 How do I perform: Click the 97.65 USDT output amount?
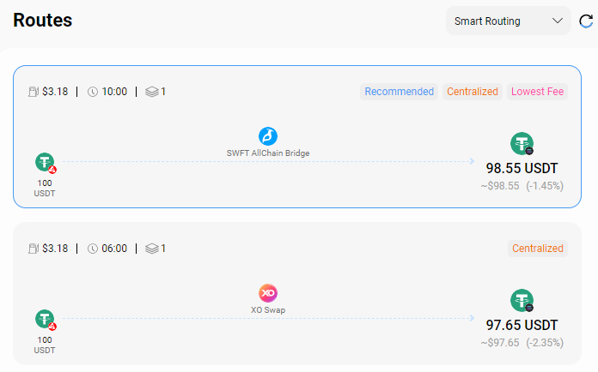[522, 325]
